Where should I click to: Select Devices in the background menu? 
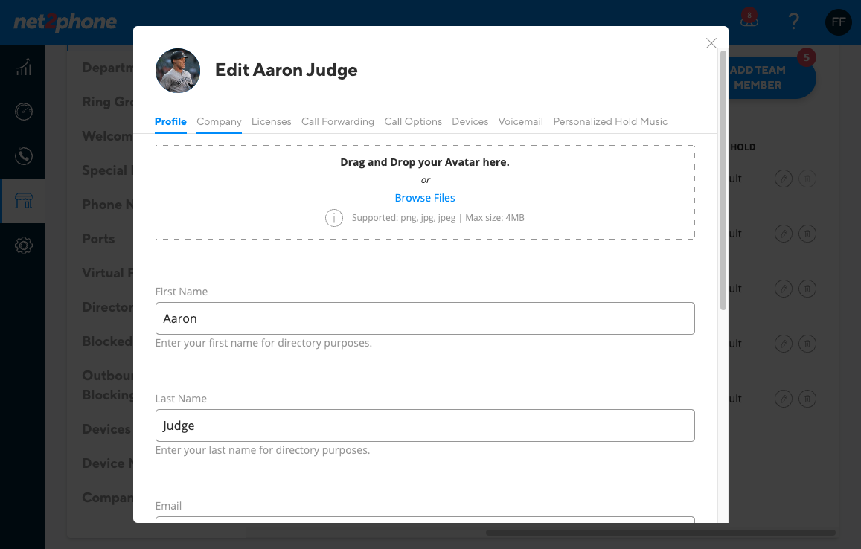pos(106,429)
